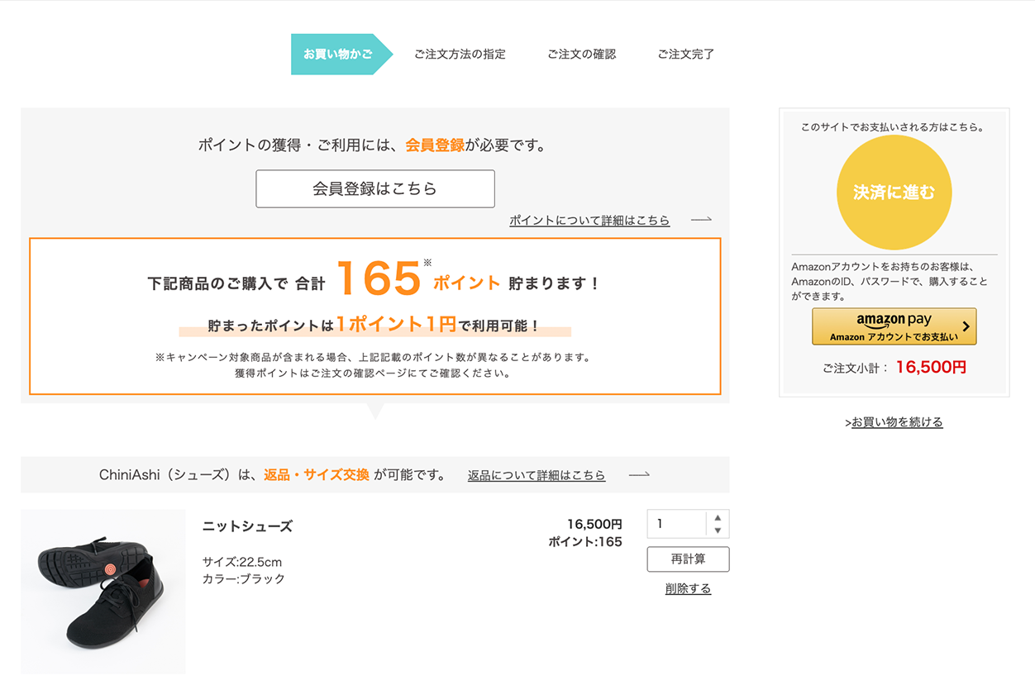Select the ご注文完了 step

click(685, 55)
